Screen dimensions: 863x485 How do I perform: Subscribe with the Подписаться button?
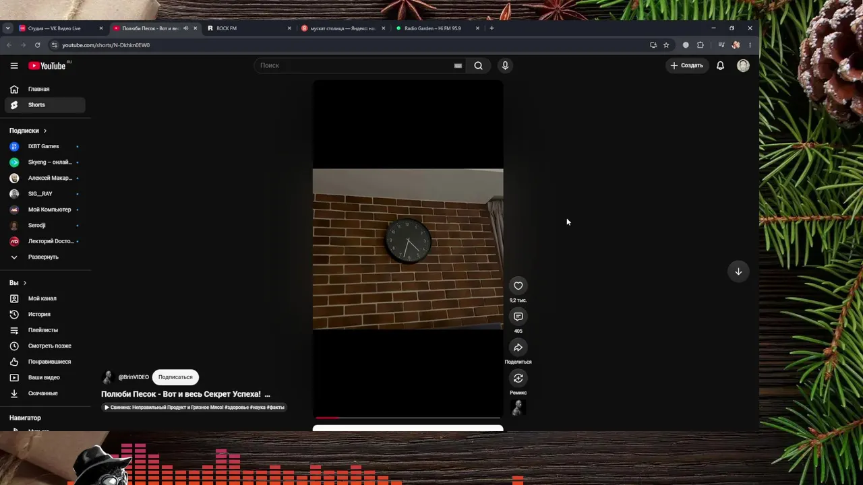click(x=175, y=377)
